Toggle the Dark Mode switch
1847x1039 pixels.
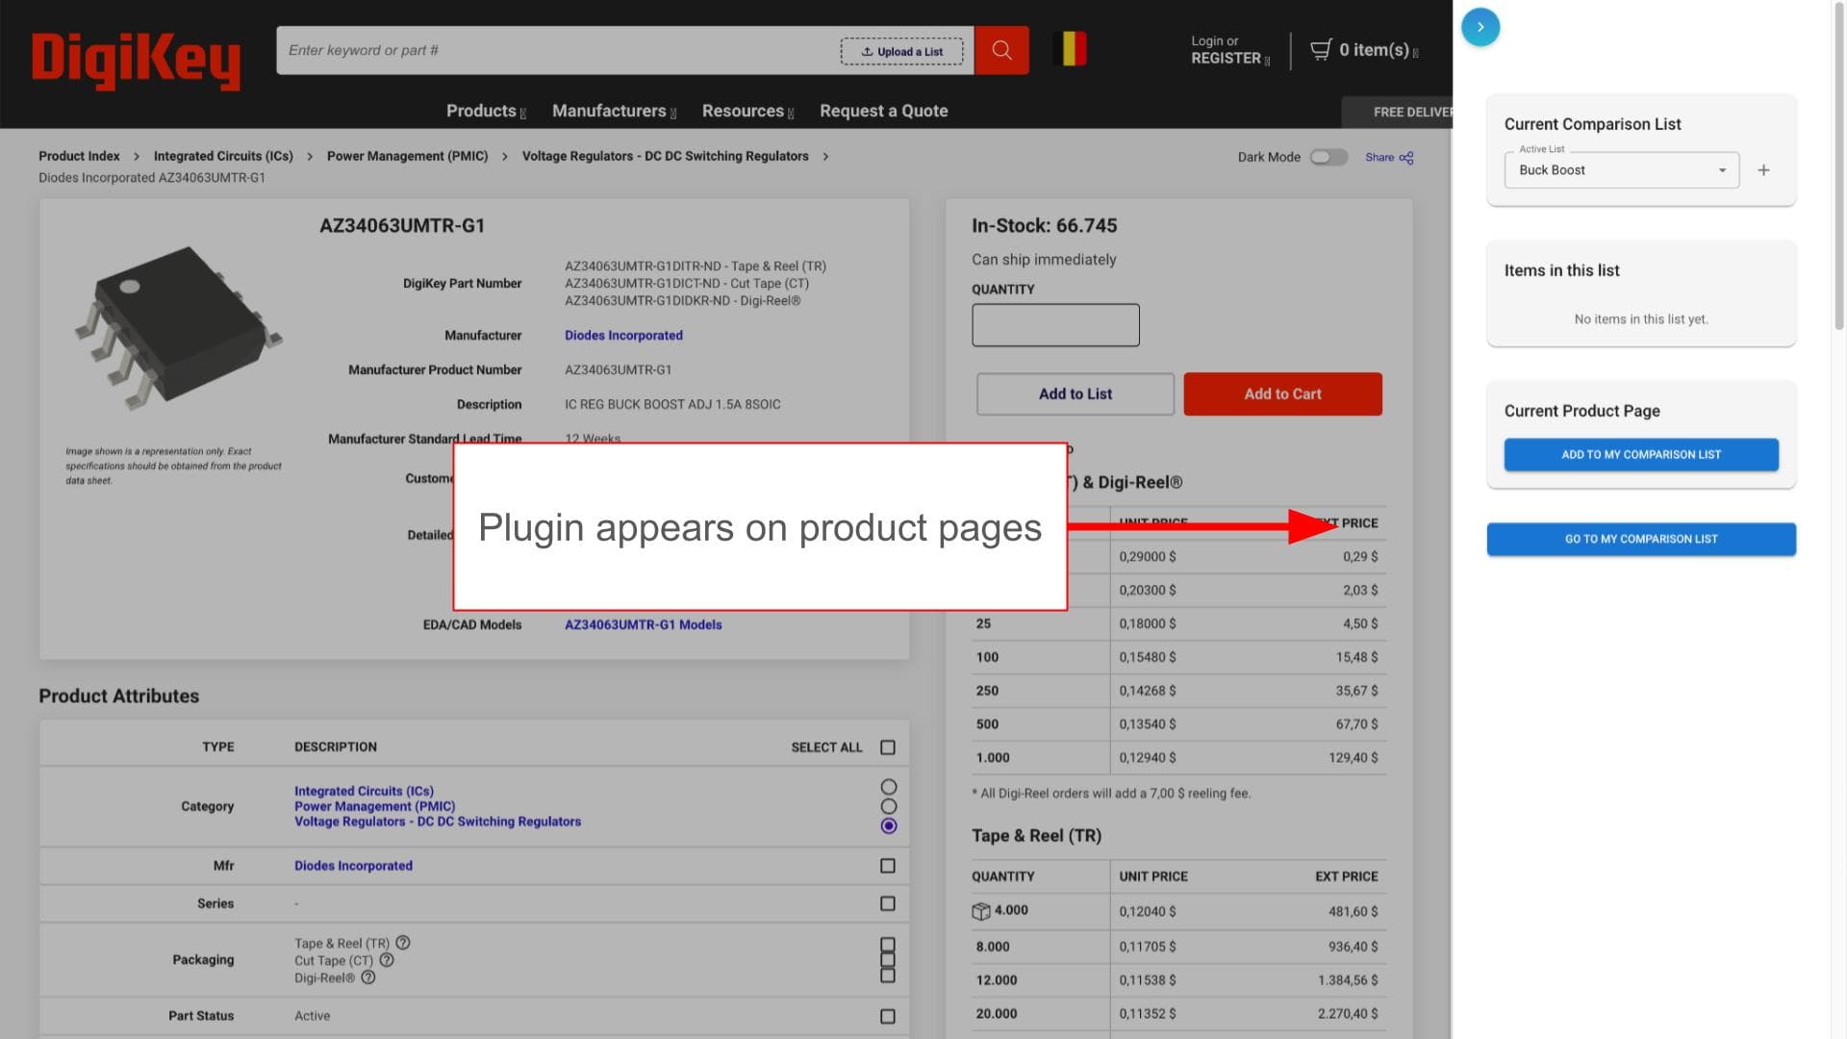tap(1328, 157)
